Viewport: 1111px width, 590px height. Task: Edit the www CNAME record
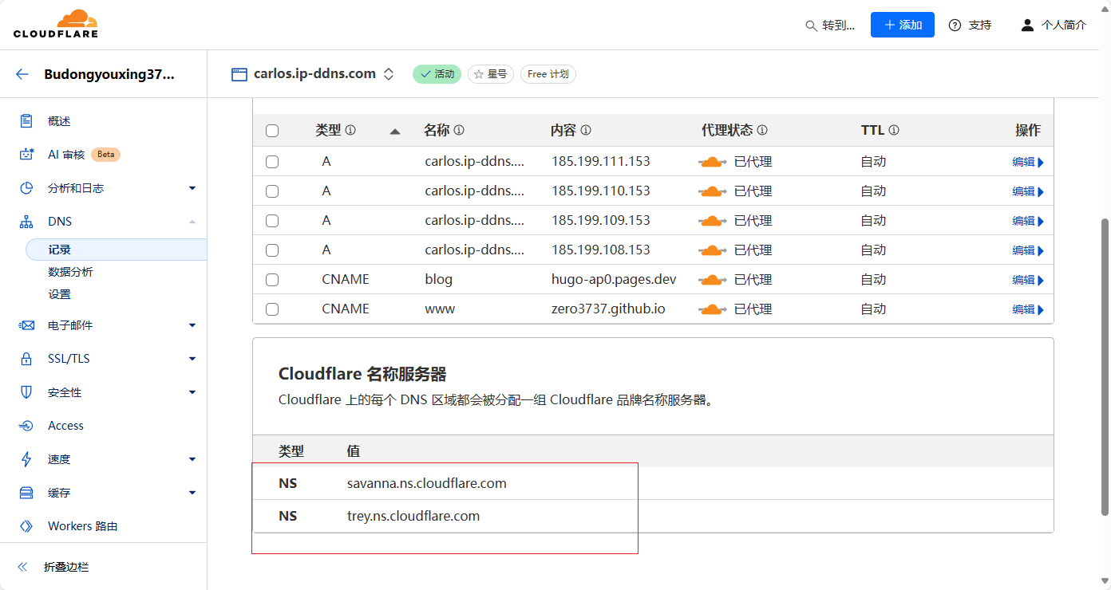[x=1028, y=309]
